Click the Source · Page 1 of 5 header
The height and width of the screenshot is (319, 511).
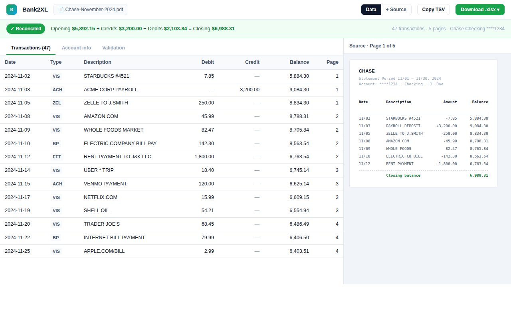[372, 46]
